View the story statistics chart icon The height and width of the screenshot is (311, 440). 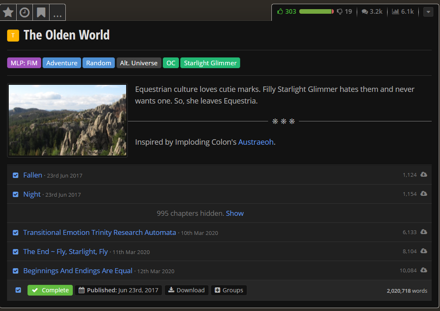click(x=395, y=12)
